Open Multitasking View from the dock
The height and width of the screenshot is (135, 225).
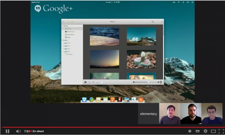pyautogui.click(x=84, y=99)
